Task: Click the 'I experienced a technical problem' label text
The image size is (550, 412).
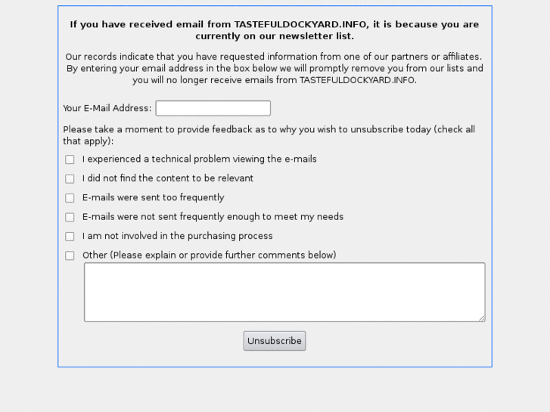Action: pos(200,160)
